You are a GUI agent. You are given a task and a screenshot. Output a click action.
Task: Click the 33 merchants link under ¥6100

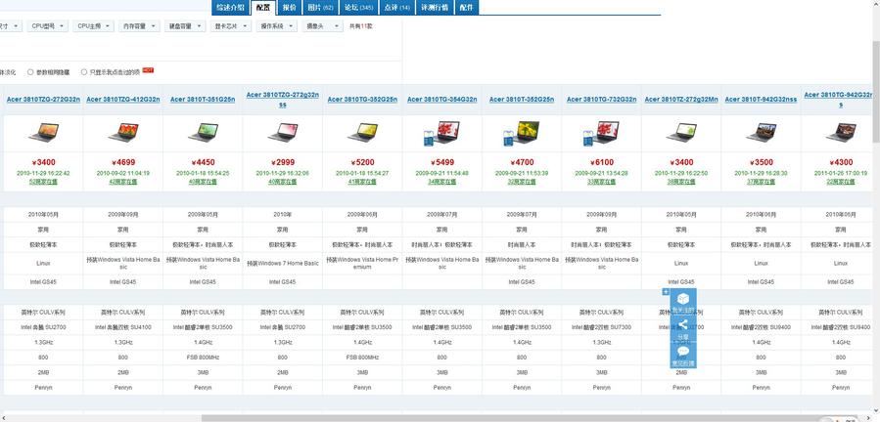pos(602,182)
